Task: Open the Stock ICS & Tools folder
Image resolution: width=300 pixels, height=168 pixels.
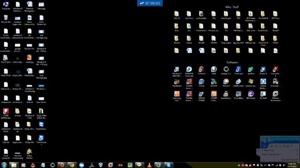Action: coord(263,41)
